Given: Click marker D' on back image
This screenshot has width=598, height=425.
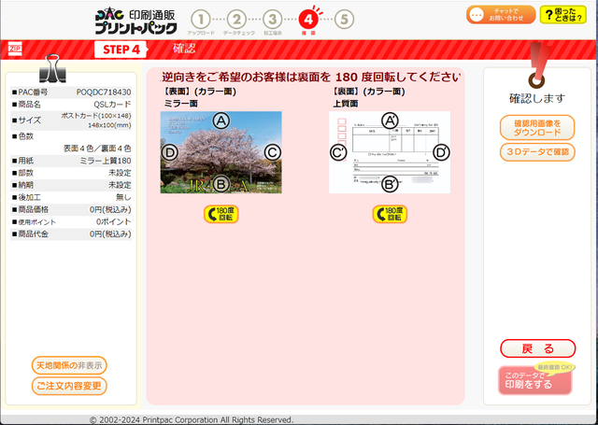Looking at the screenshot, I should (441, 152).
